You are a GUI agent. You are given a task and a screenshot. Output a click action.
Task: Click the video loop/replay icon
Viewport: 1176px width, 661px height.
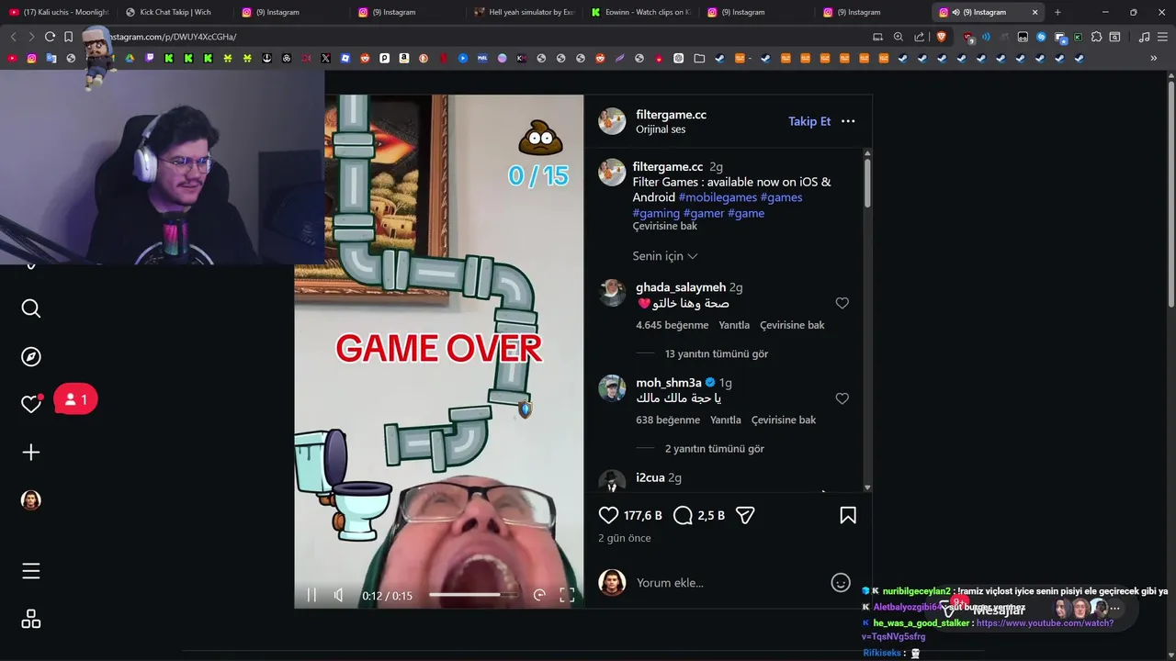(539, 595)
